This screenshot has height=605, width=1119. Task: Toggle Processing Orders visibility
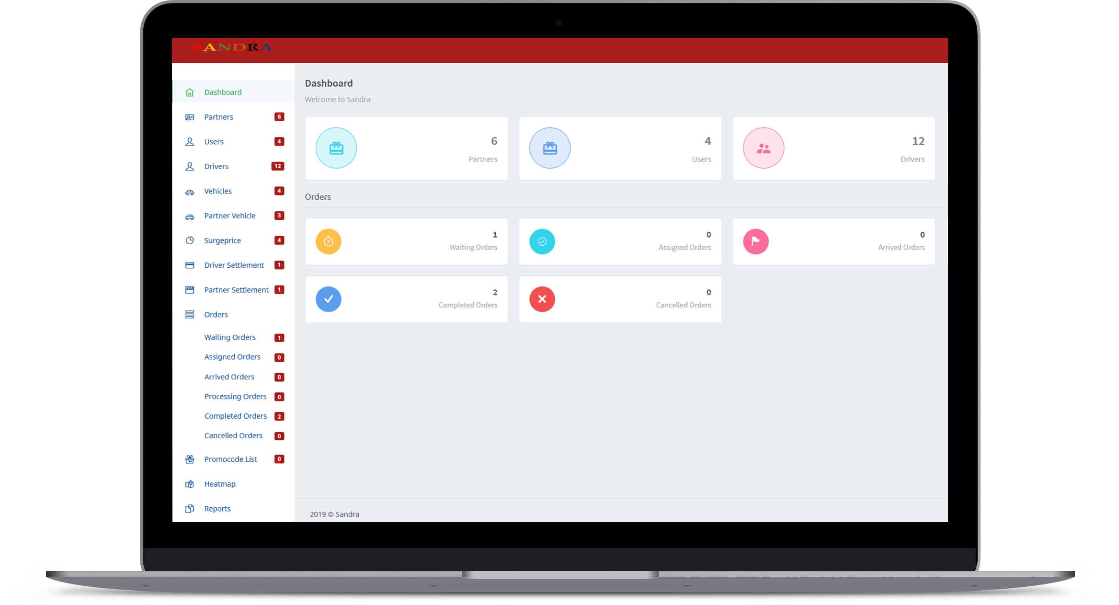[235, 396]
